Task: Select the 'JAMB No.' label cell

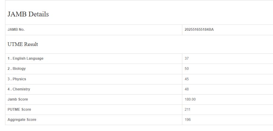Action: (x=16, y=30)
